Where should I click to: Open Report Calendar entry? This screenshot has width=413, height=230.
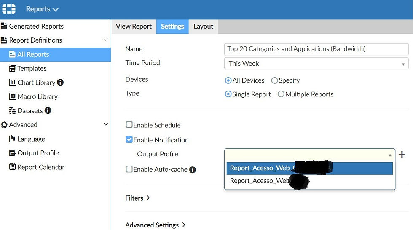[41, 167]
